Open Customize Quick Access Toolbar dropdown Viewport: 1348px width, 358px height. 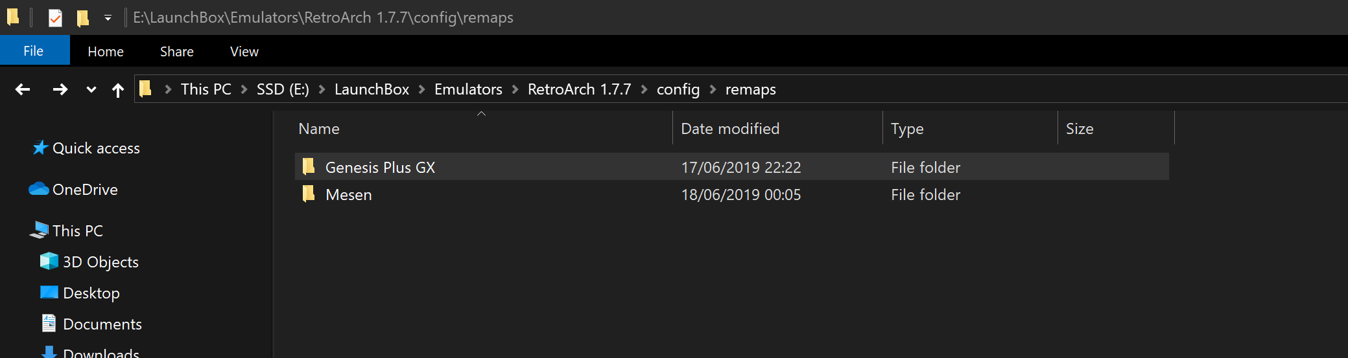coord(108,17)
